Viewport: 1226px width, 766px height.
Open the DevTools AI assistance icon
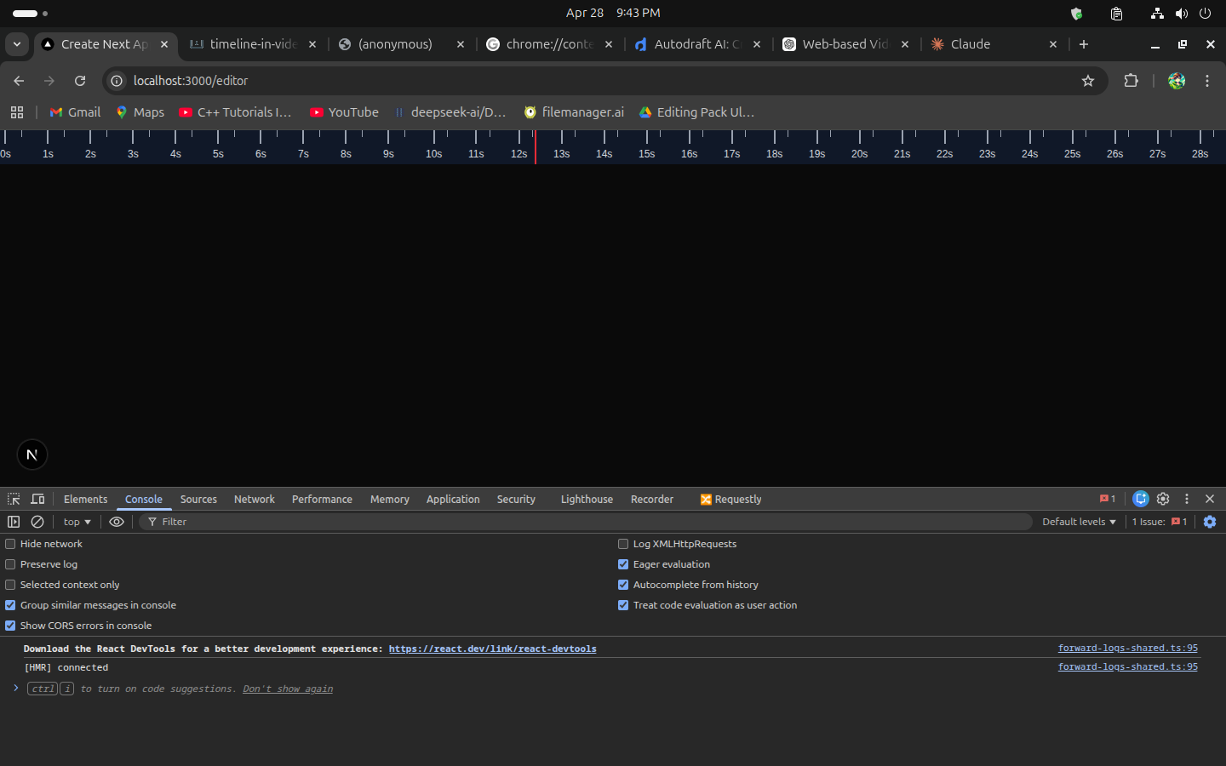point(1141,500)
